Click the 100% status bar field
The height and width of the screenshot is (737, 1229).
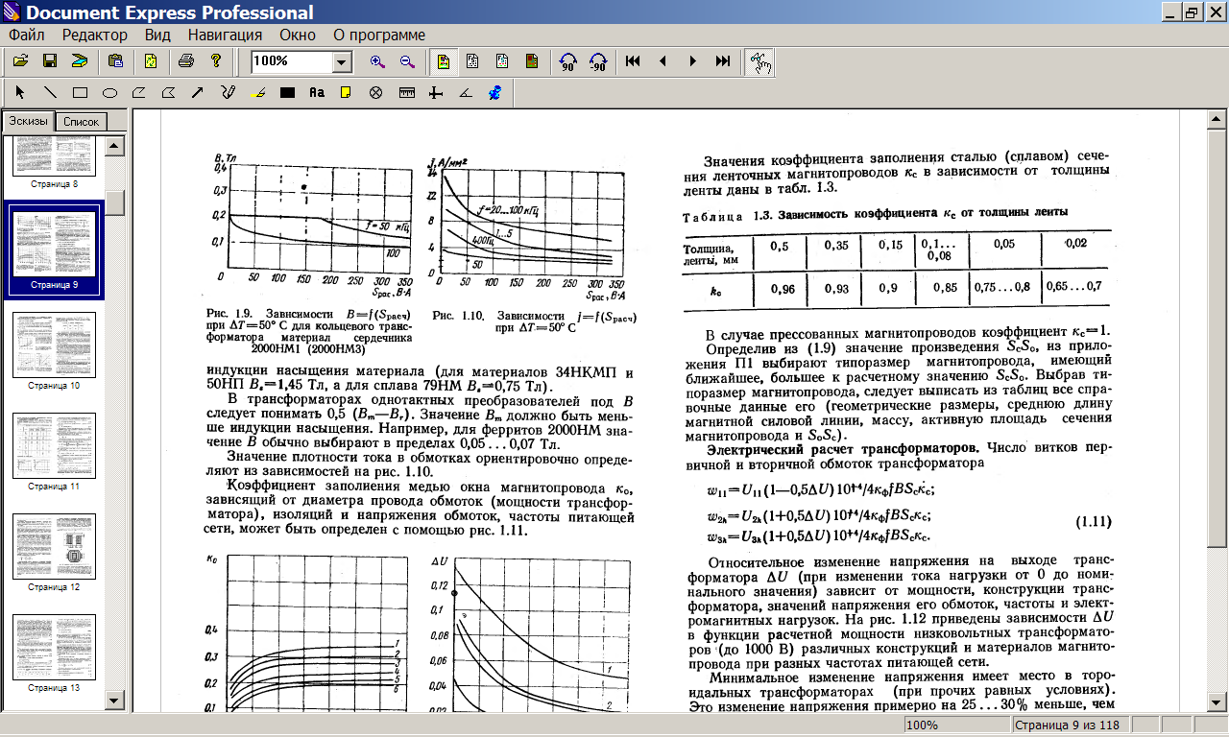(x=955, y=725)
